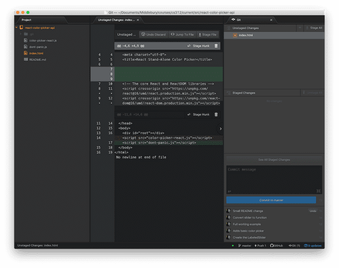Click hunk header @@ -4,6 +4,9 @@
339x268 pixels.
130,46
